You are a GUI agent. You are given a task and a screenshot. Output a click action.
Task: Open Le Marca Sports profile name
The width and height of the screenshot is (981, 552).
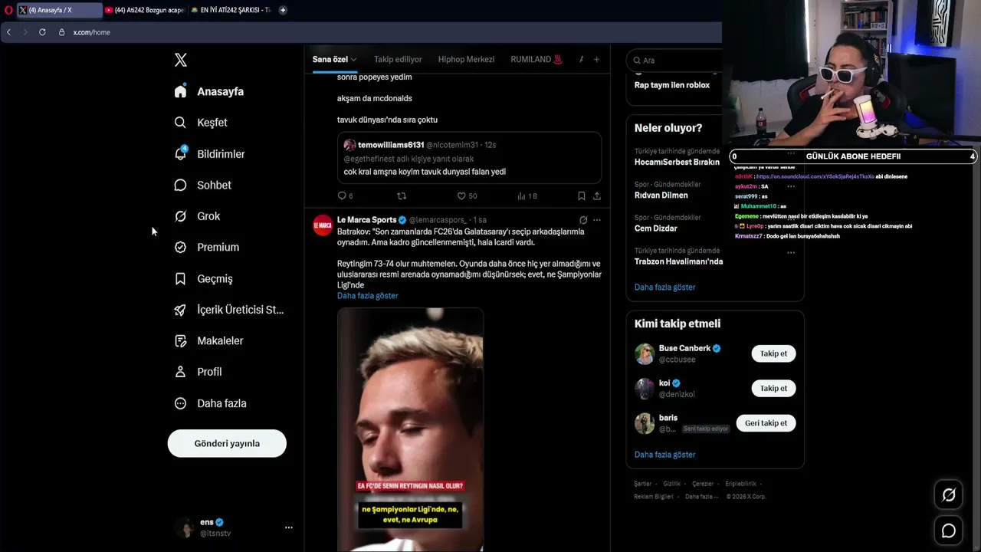click(x=367, y=220)
